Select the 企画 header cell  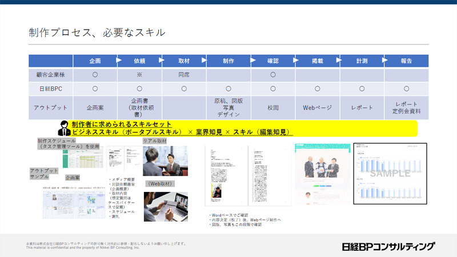(95, 60)
